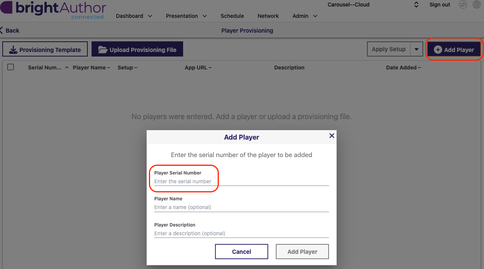Click the plus icon on Add Player
484x269 pixels.
pyautogui.click(x=438, y=50)
